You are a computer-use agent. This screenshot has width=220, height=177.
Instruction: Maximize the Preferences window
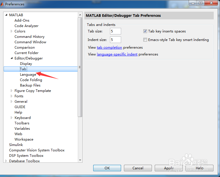[201, 3]
